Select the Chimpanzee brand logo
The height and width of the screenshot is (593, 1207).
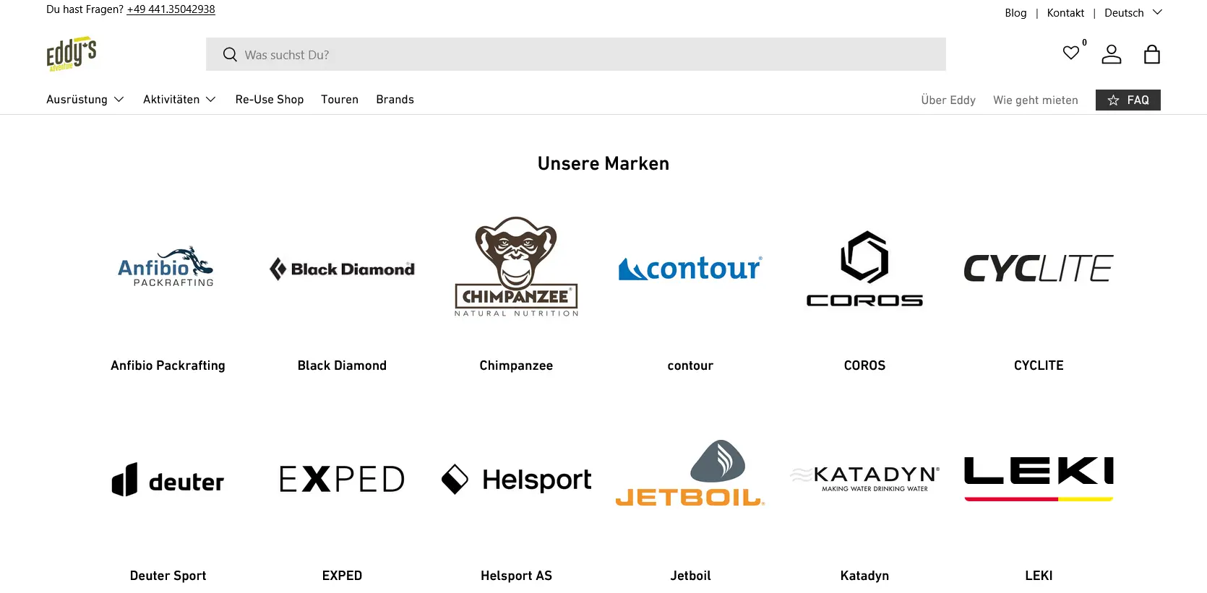(516, 267)
